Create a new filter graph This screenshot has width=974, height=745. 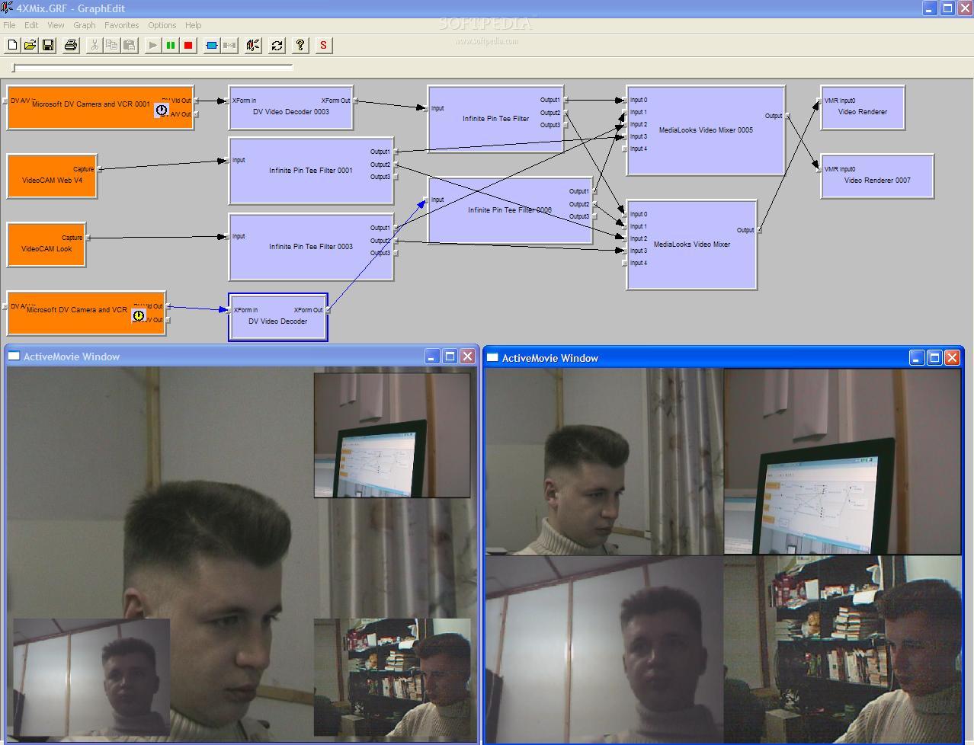click(12, 45)
